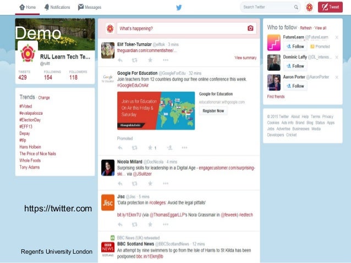The height and width of the screenshot is (263, 351).
Task: Favorite Jisc tweet star
Action: [150, 225]
